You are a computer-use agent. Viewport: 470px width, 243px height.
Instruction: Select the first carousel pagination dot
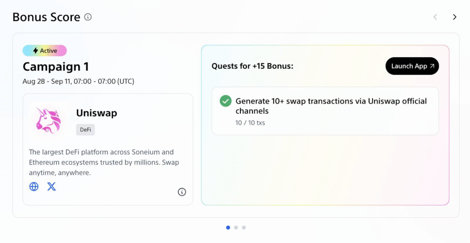(228, 227)
